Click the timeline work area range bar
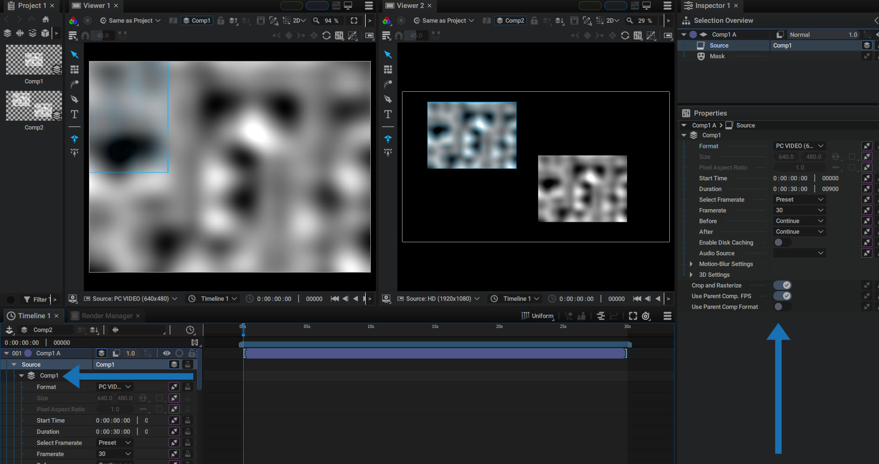Viewport: 879px width, 464px height. point(435,344)
